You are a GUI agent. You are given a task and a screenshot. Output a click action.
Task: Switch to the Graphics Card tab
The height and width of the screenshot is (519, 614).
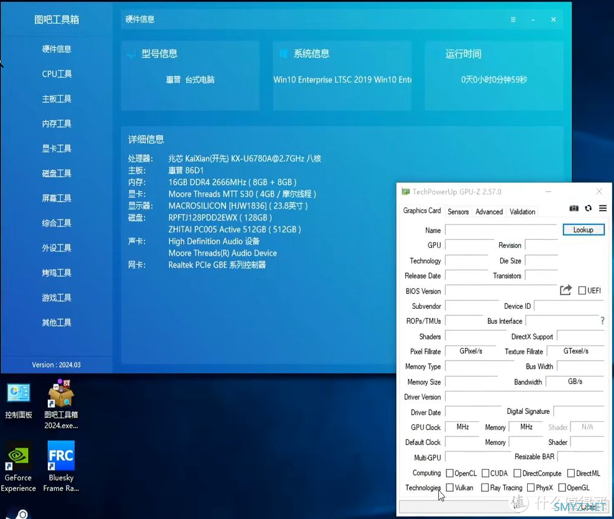(x=422, y=211)
